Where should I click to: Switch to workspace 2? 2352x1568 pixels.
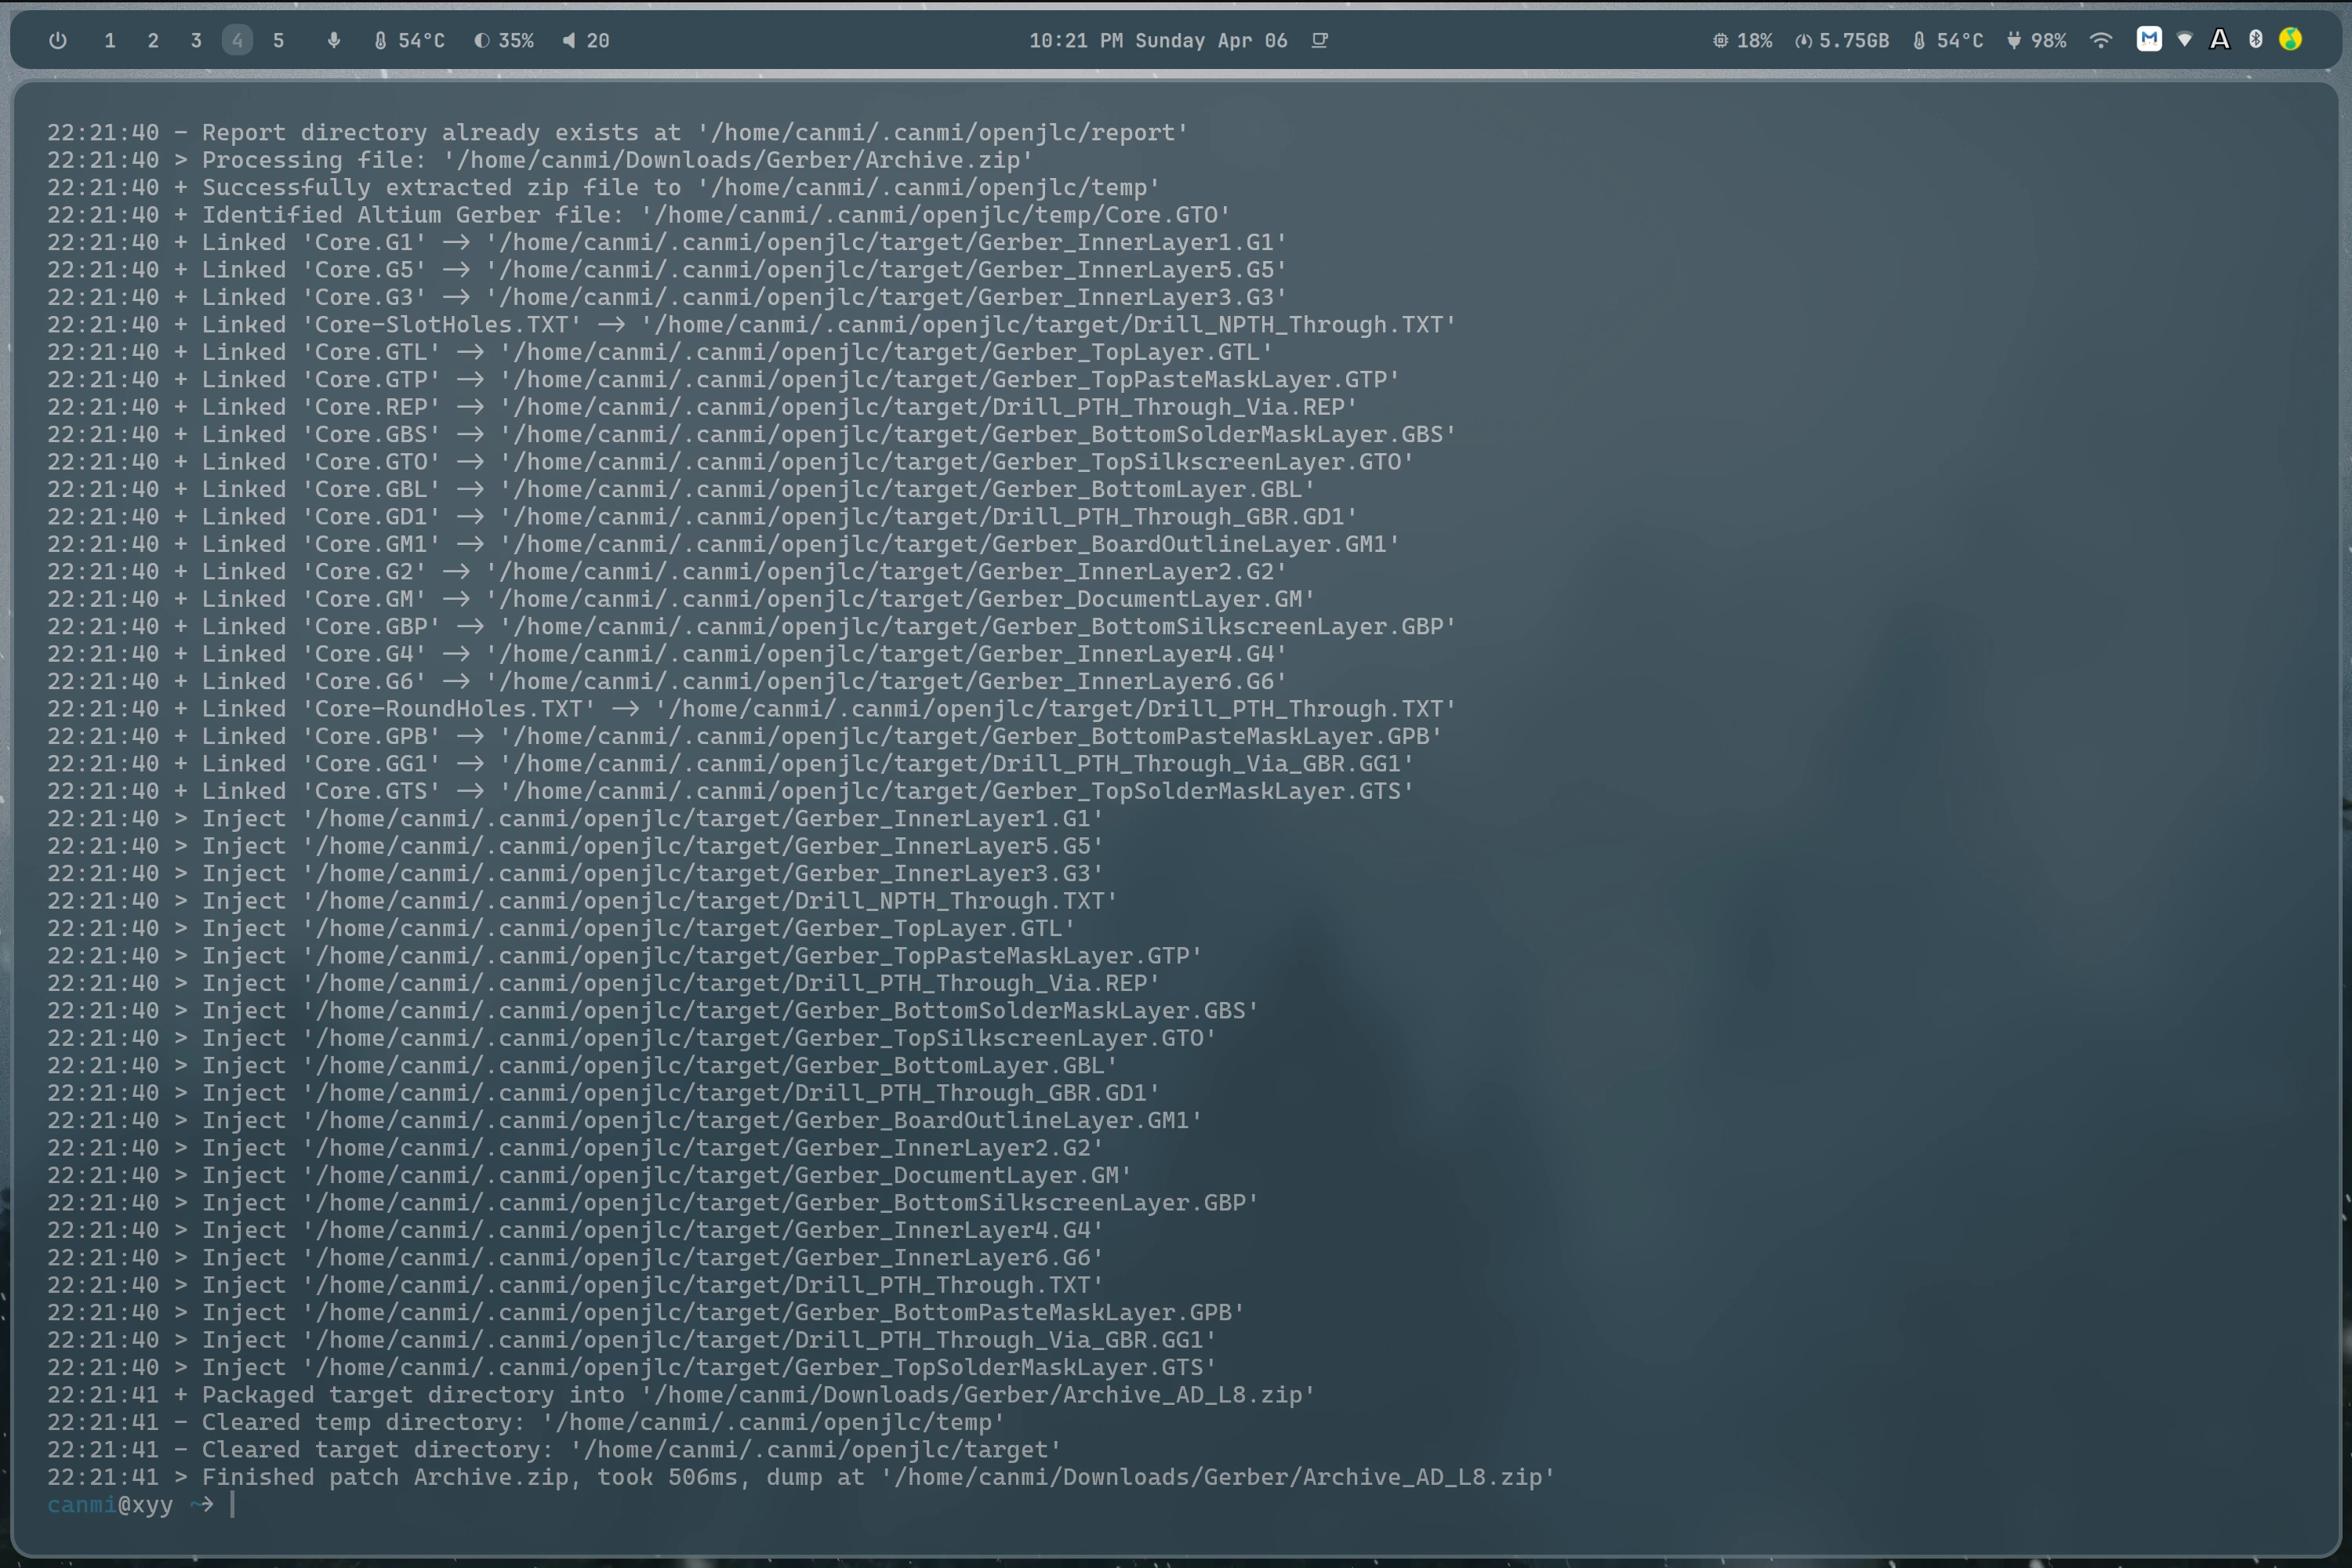153,41
